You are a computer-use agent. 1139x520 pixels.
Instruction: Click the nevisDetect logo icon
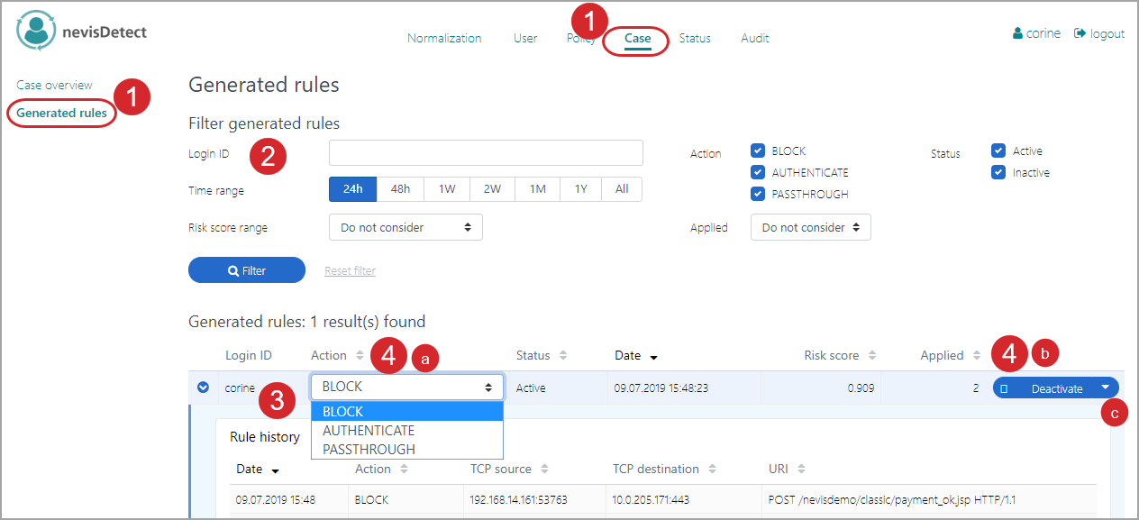coord(36,31)
